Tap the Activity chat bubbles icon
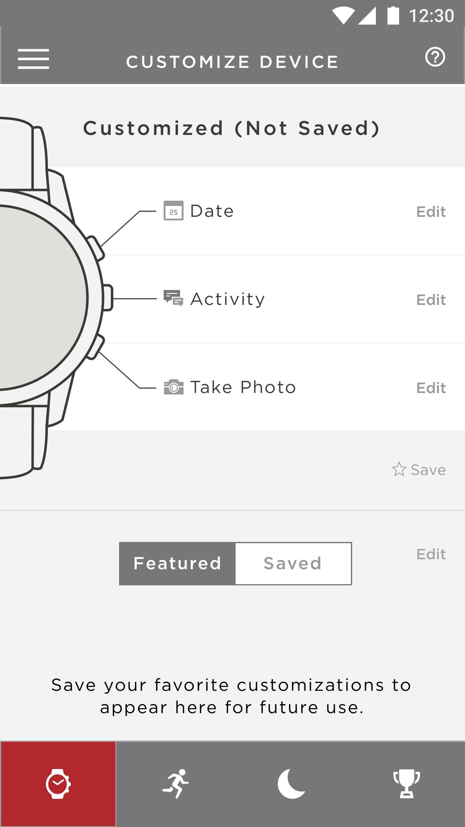Screen dimensions: 465x827 [173, 299]
